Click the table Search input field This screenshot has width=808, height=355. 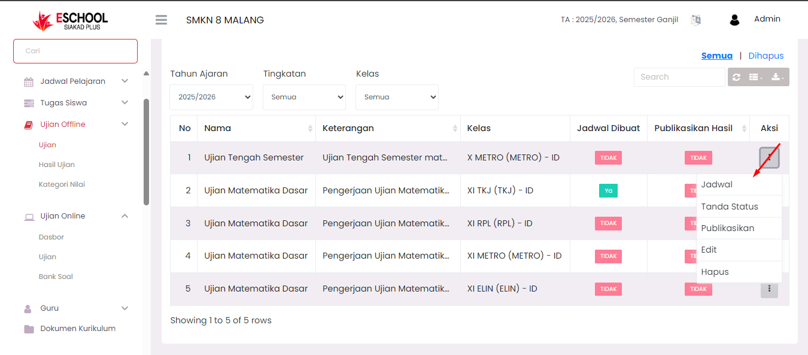pyautogui.click(x=679, y=77)
